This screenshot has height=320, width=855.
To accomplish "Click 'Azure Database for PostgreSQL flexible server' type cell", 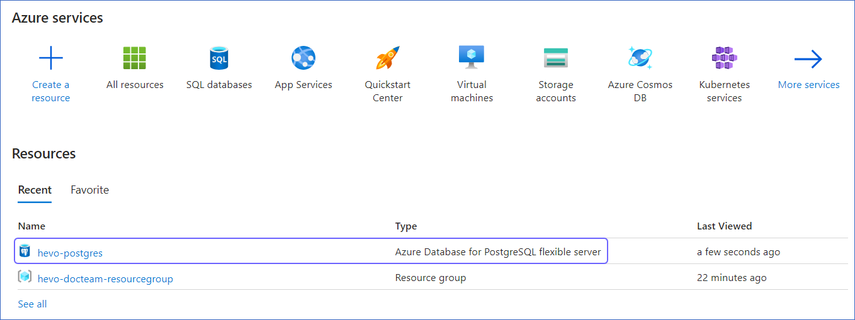I will 498,252.
